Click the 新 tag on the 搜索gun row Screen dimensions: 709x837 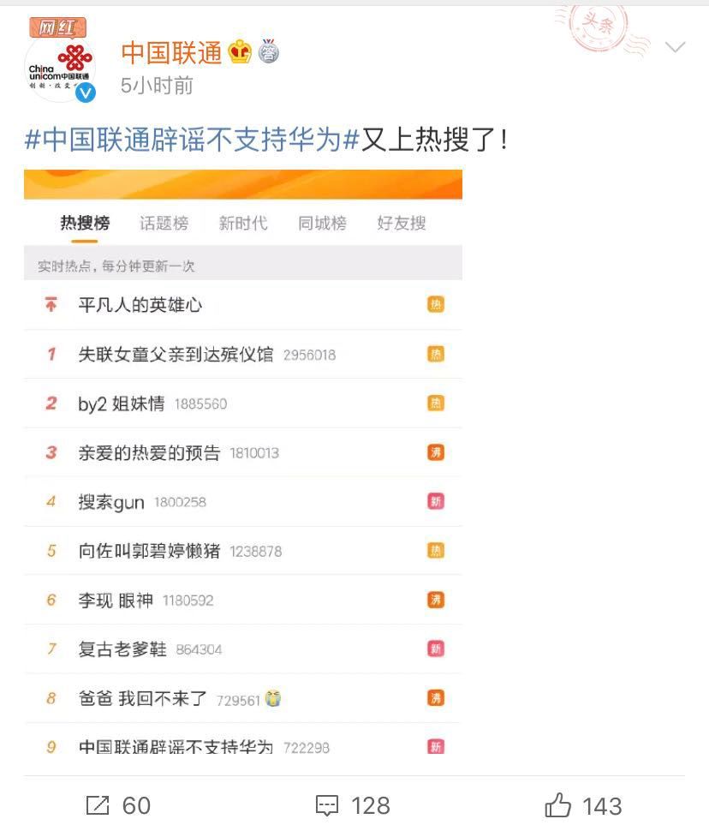coord(435,501)
